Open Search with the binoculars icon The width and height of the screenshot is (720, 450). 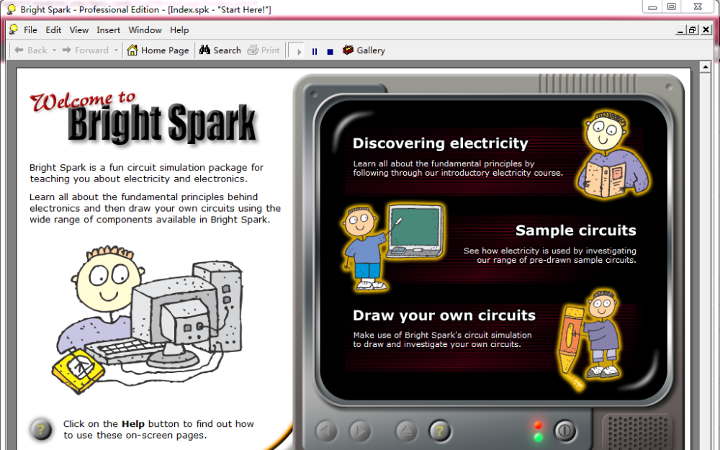click(220, 50)
